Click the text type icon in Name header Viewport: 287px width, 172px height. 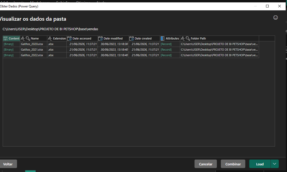pyautogui.click(x=23, y=38)
